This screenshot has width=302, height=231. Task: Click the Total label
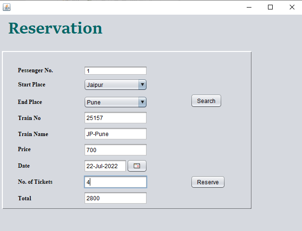25,198
